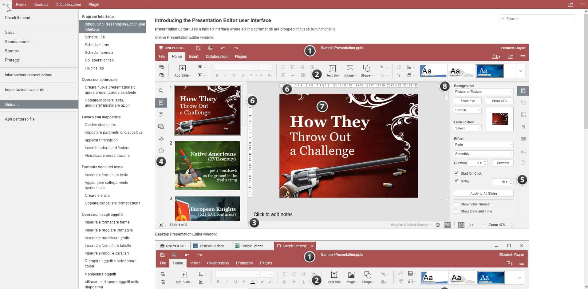
Task: Click the fit to width icon near zoom
Action: click(472, 225)
